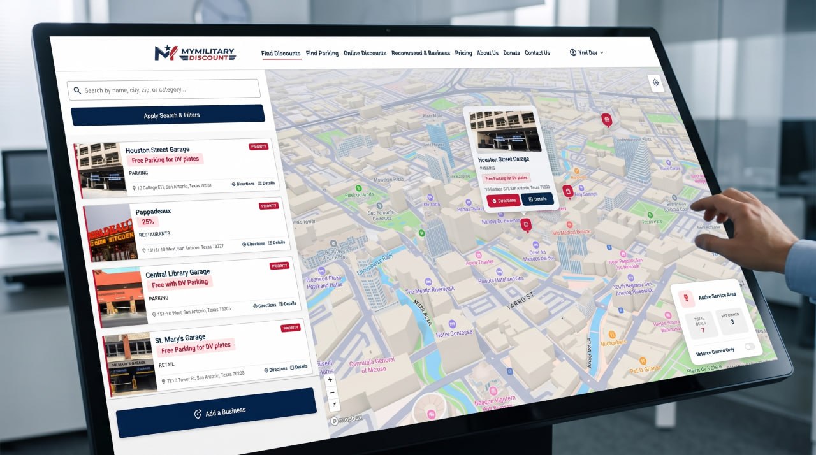
Task: Open the Find Discounts tab
Action: tap(280, 54)
